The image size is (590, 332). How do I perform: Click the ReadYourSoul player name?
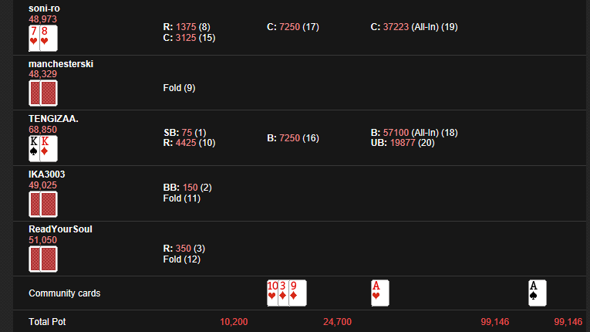click(x=60, y=230)
